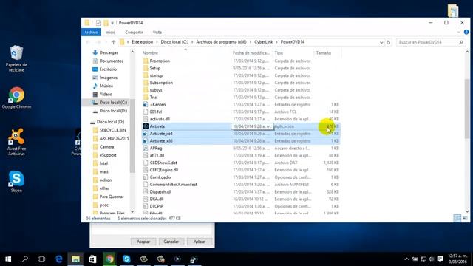The image size is (473, 266).
Task: Open Windows Store from taskbar
Action: click(92, 259)
